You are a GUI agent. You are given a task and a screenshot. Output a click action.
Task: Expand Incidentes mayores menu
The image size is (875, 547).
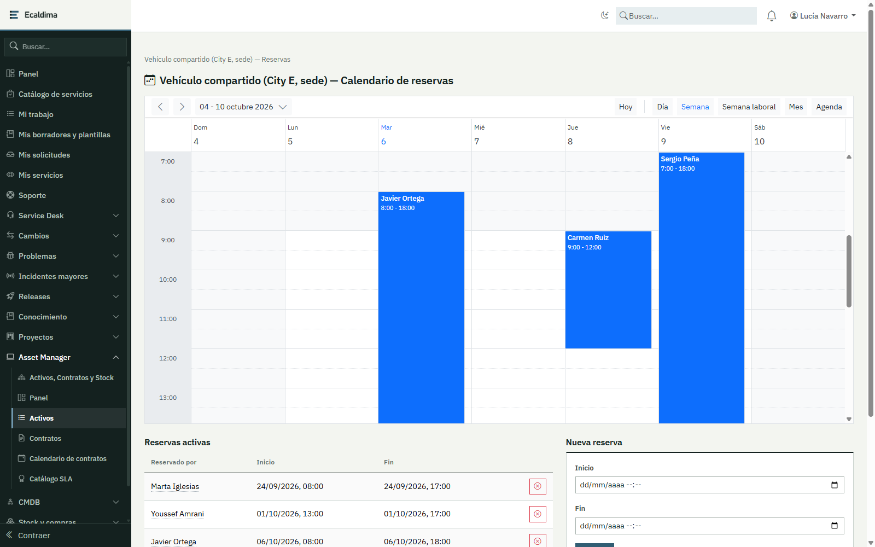pyautogui.click(x=63, y=276)
